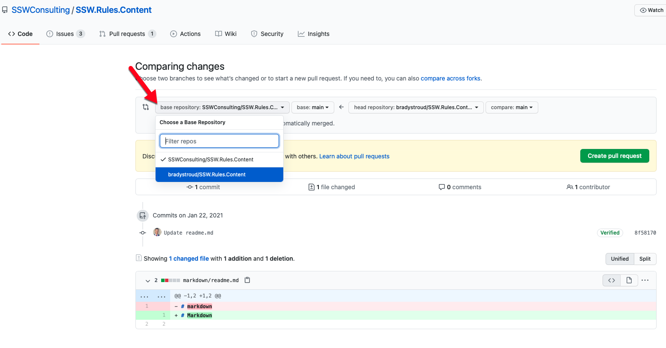Screen dimensions: 666x348
Task: Click the Commits on Jan 22 push icon
Action: coord(143,216)
